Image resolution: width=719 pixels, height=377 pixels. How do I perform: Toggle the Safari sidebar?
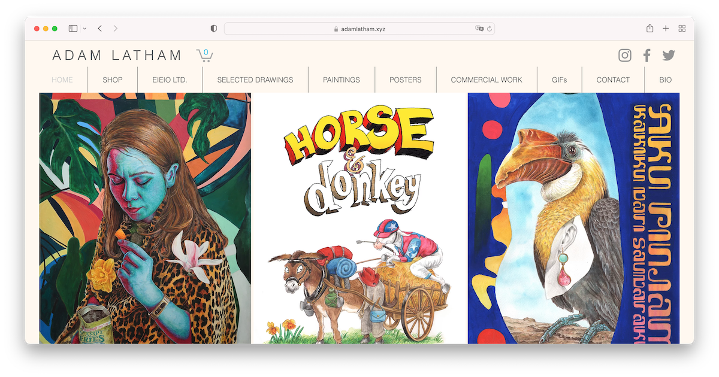coord(73,29)
